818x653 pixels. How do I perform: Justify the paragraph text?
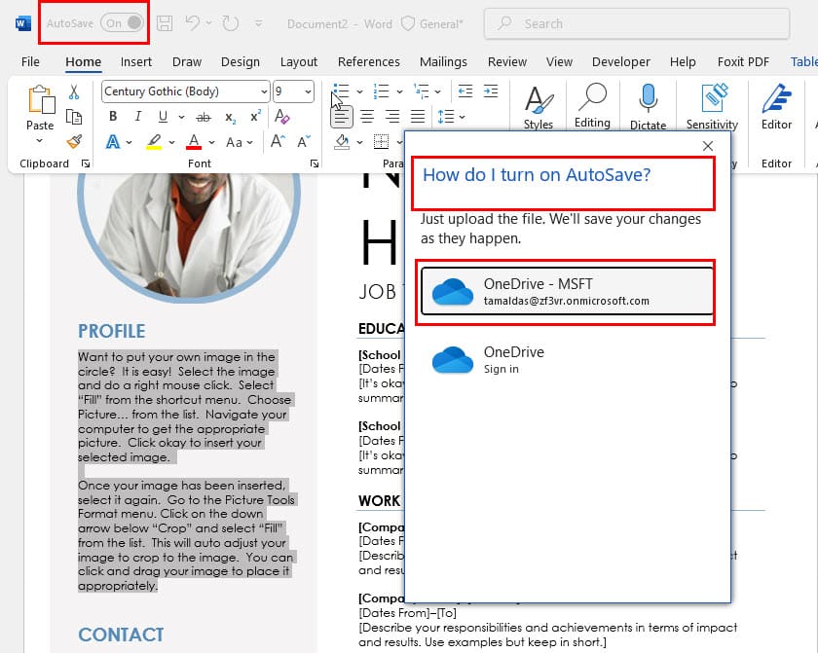418,116
